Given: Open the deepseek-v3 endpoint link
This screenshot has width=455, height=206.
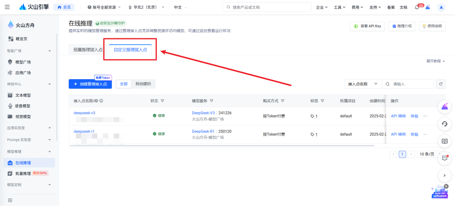Looking at the screenshot, I should point(84,113).
